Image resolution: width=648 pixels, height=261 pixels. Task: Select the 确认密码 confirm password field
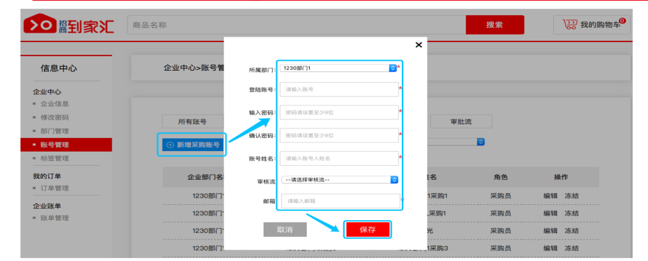click(x=339, y=136)
